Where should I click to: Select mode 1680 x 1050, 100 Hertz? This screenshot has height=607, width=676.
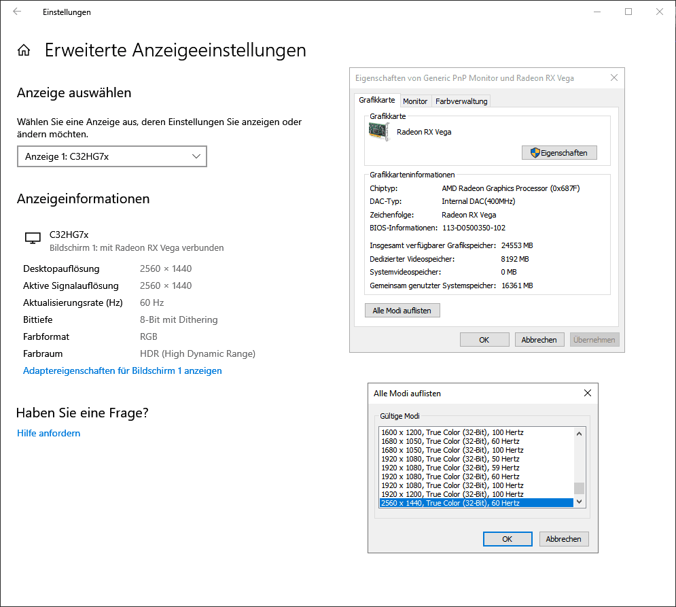[x=476, y=450]
